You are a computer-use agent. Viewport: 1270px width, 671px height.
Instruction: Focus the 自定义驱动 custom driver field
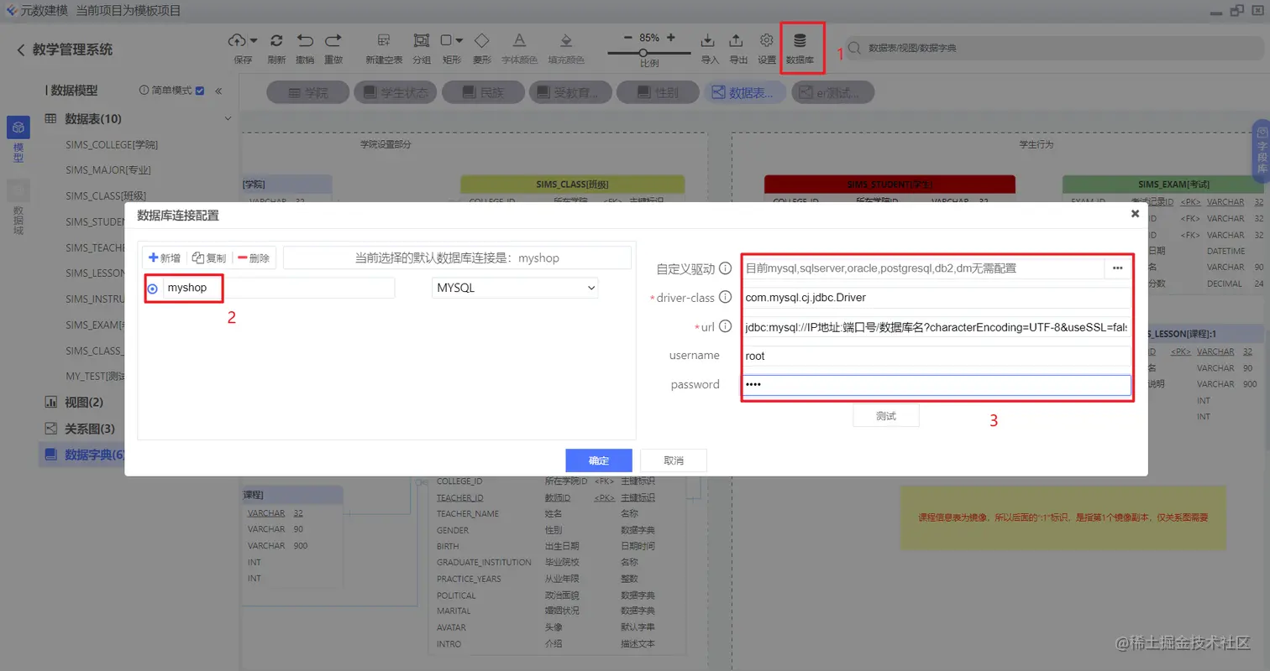(922, 268)
